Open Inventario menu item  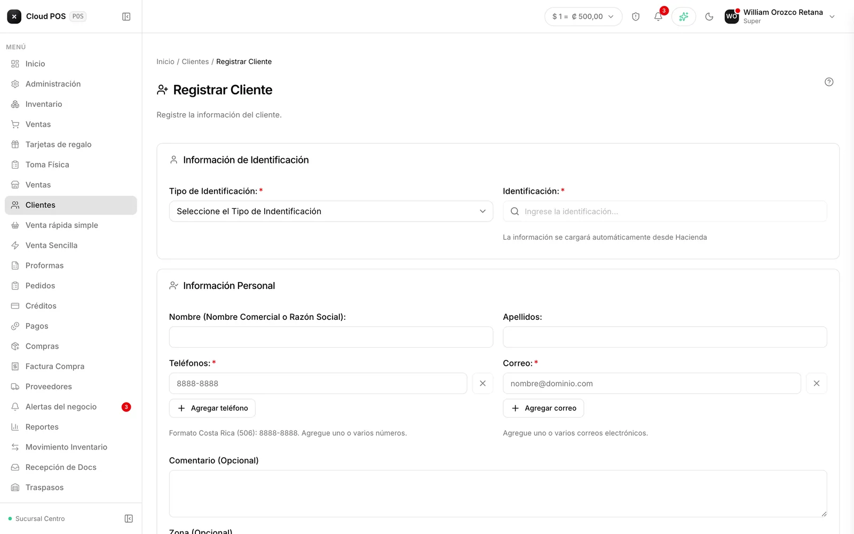coord(71,104)
